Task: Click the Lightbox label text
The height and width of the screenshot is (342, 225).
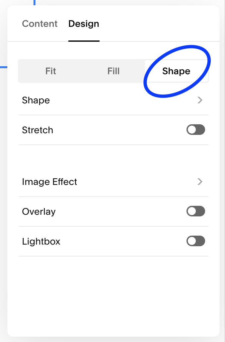Action: [41, 241]
